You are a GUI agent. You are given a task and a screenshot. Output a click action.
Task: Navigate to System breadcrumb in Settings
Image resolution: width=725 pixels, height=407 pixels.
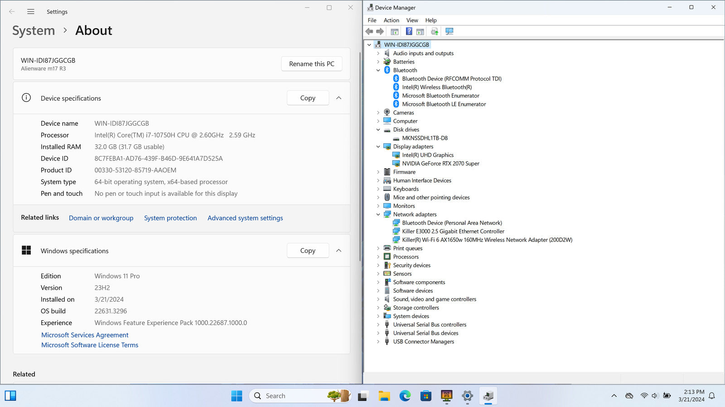(x=34, y=30)
